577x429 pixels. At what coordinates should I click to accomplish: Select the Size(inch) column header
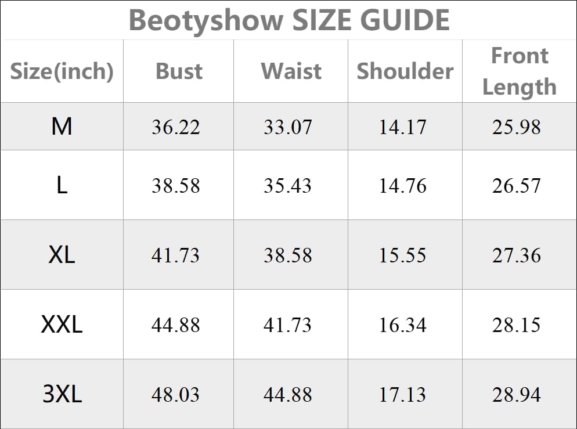tap(62, 71)
